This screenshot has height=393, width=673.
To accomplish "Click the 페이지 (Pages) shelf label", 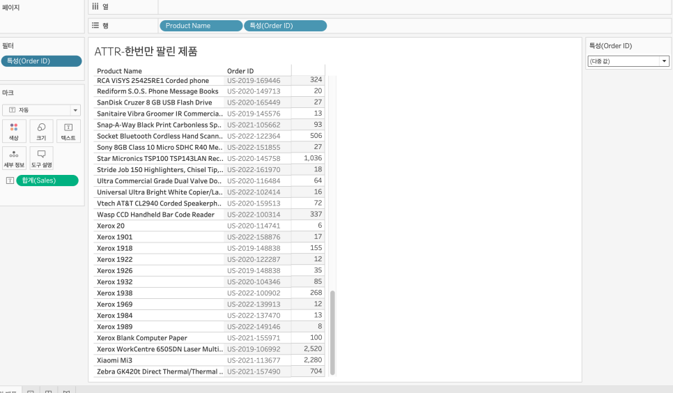I will click(x=10, y=7).
